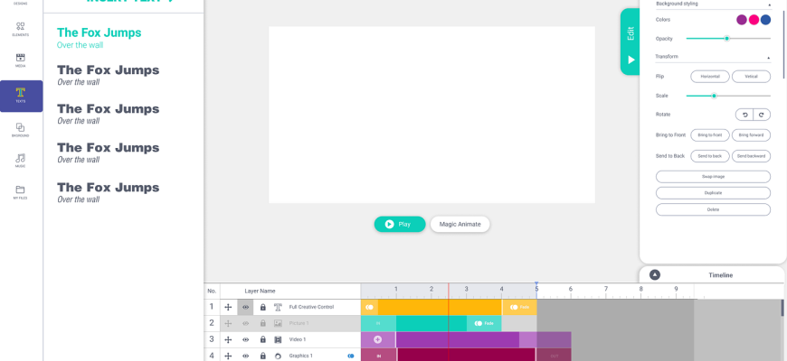Collapse the Background styling section
Screen dimensions: 787x361
770,4
